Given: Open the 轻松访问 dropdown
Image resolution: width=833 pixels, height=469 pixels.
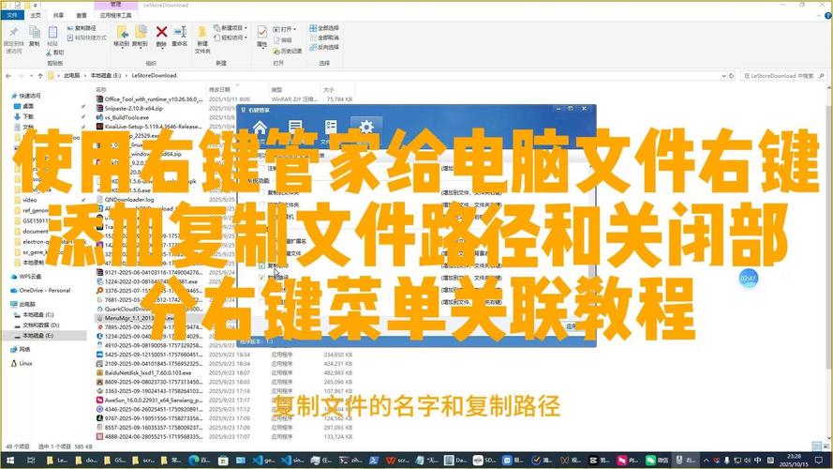Looking at the screenshot, I should tap(231, 38).
